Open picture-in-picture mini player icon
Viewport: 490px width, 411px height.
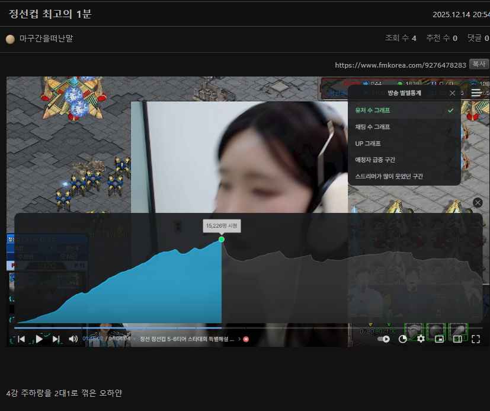439,339
